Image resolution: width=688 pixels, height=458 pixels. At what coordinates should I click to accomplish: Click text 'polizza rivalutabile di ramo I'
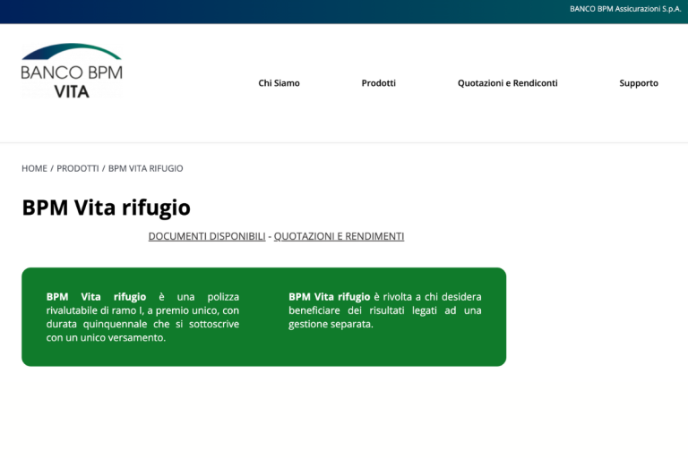coord(142,303)
